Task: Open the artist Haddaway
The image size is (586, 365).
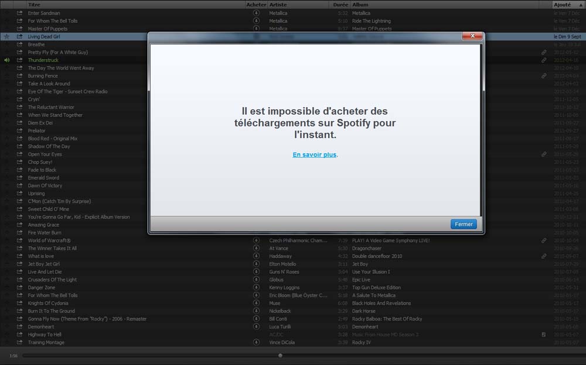Action: (x=280, y=256)
